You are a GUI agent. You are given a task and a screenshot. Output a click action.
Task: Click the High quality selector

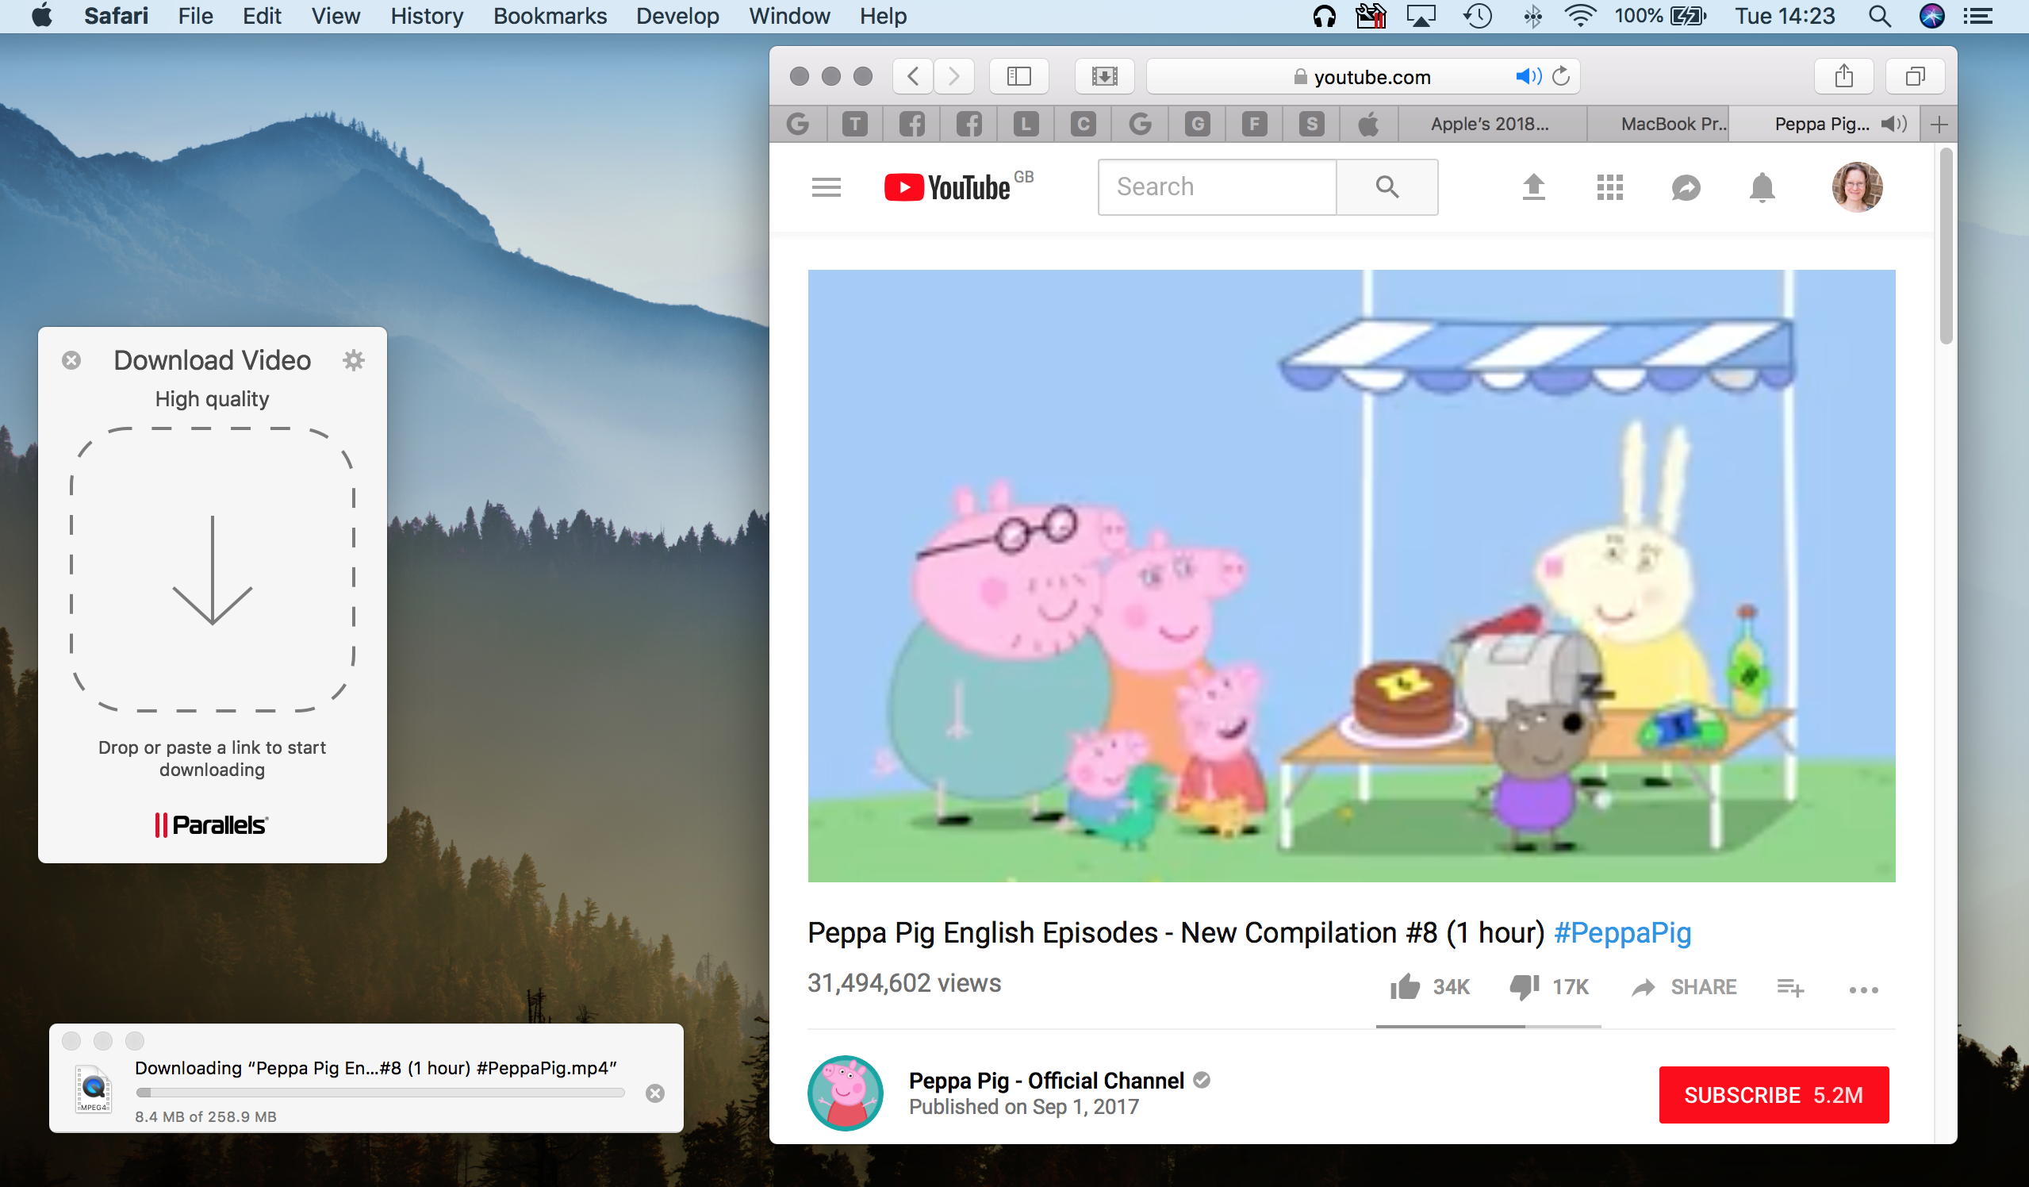(x=212, y=398)
